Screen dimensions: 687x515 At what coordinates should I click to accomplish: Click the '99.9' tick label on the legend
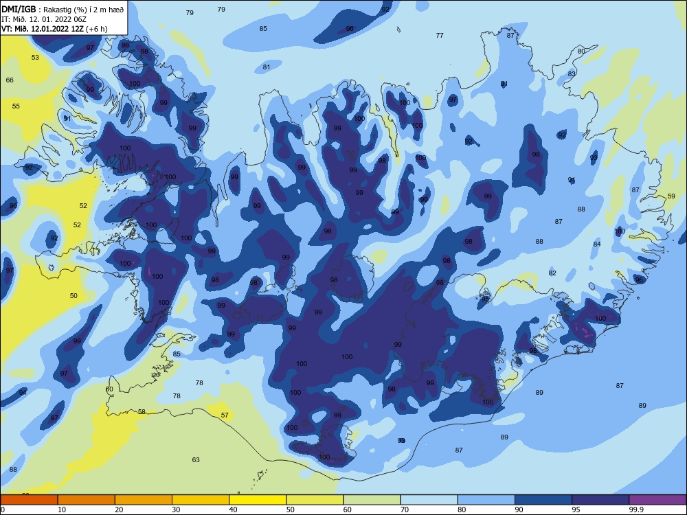[x=636, y=510]
